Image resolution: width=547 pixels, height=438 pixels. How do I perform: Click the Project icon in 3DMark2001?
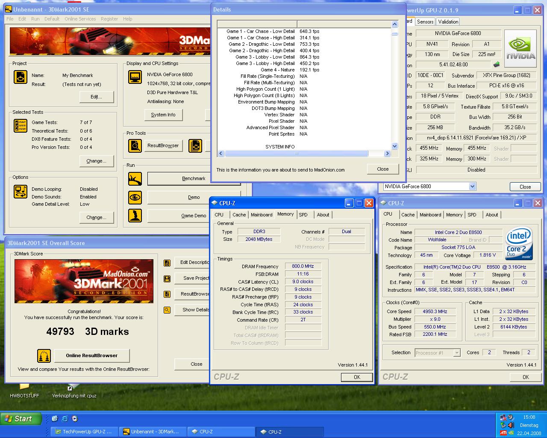tap(20, 77)
